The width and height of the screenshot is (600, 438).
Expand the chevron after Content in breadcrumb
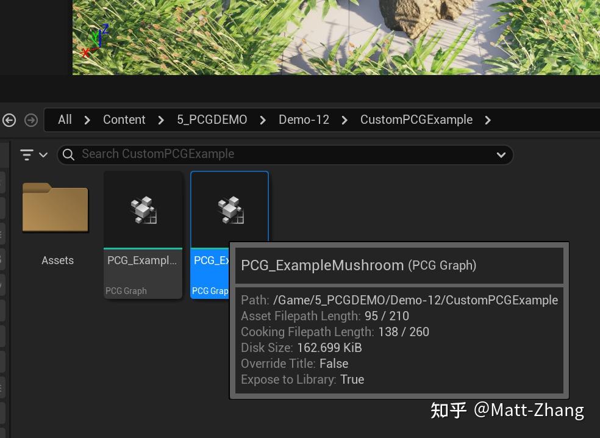161,120
